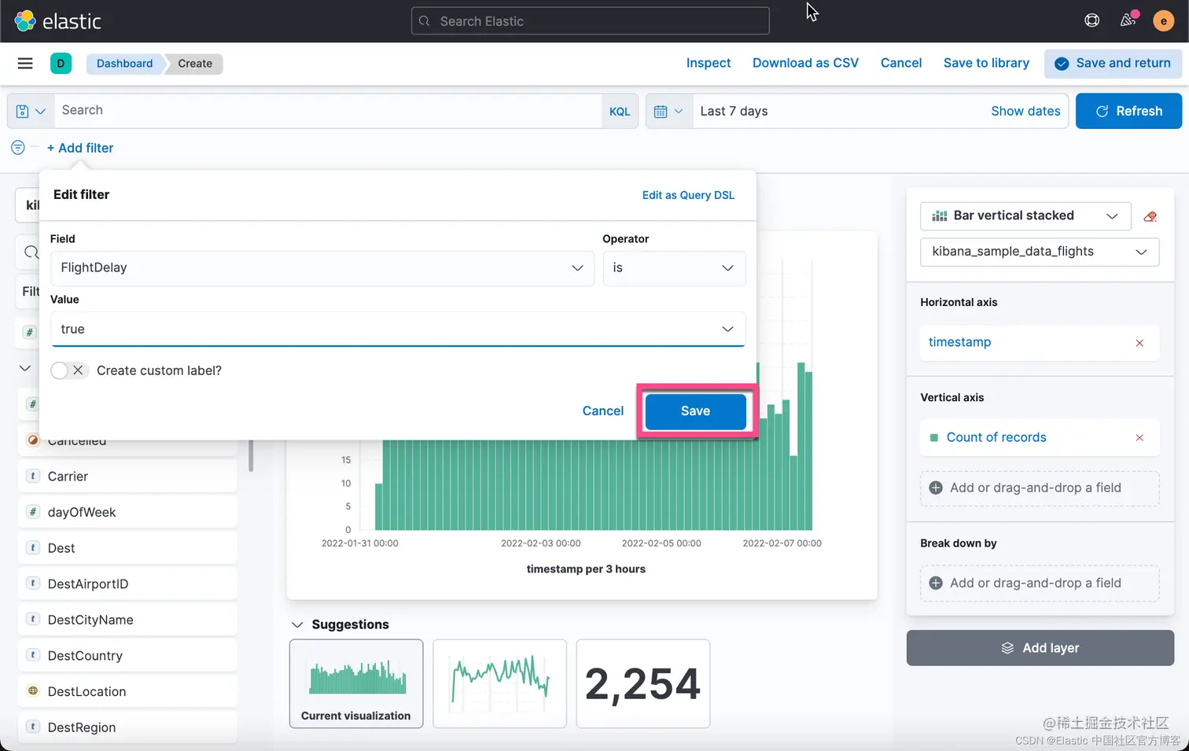The image size is (1189, 751).
Task: Open the Bar vertical stacked chart type dropdown
Action: (1025, 216)
